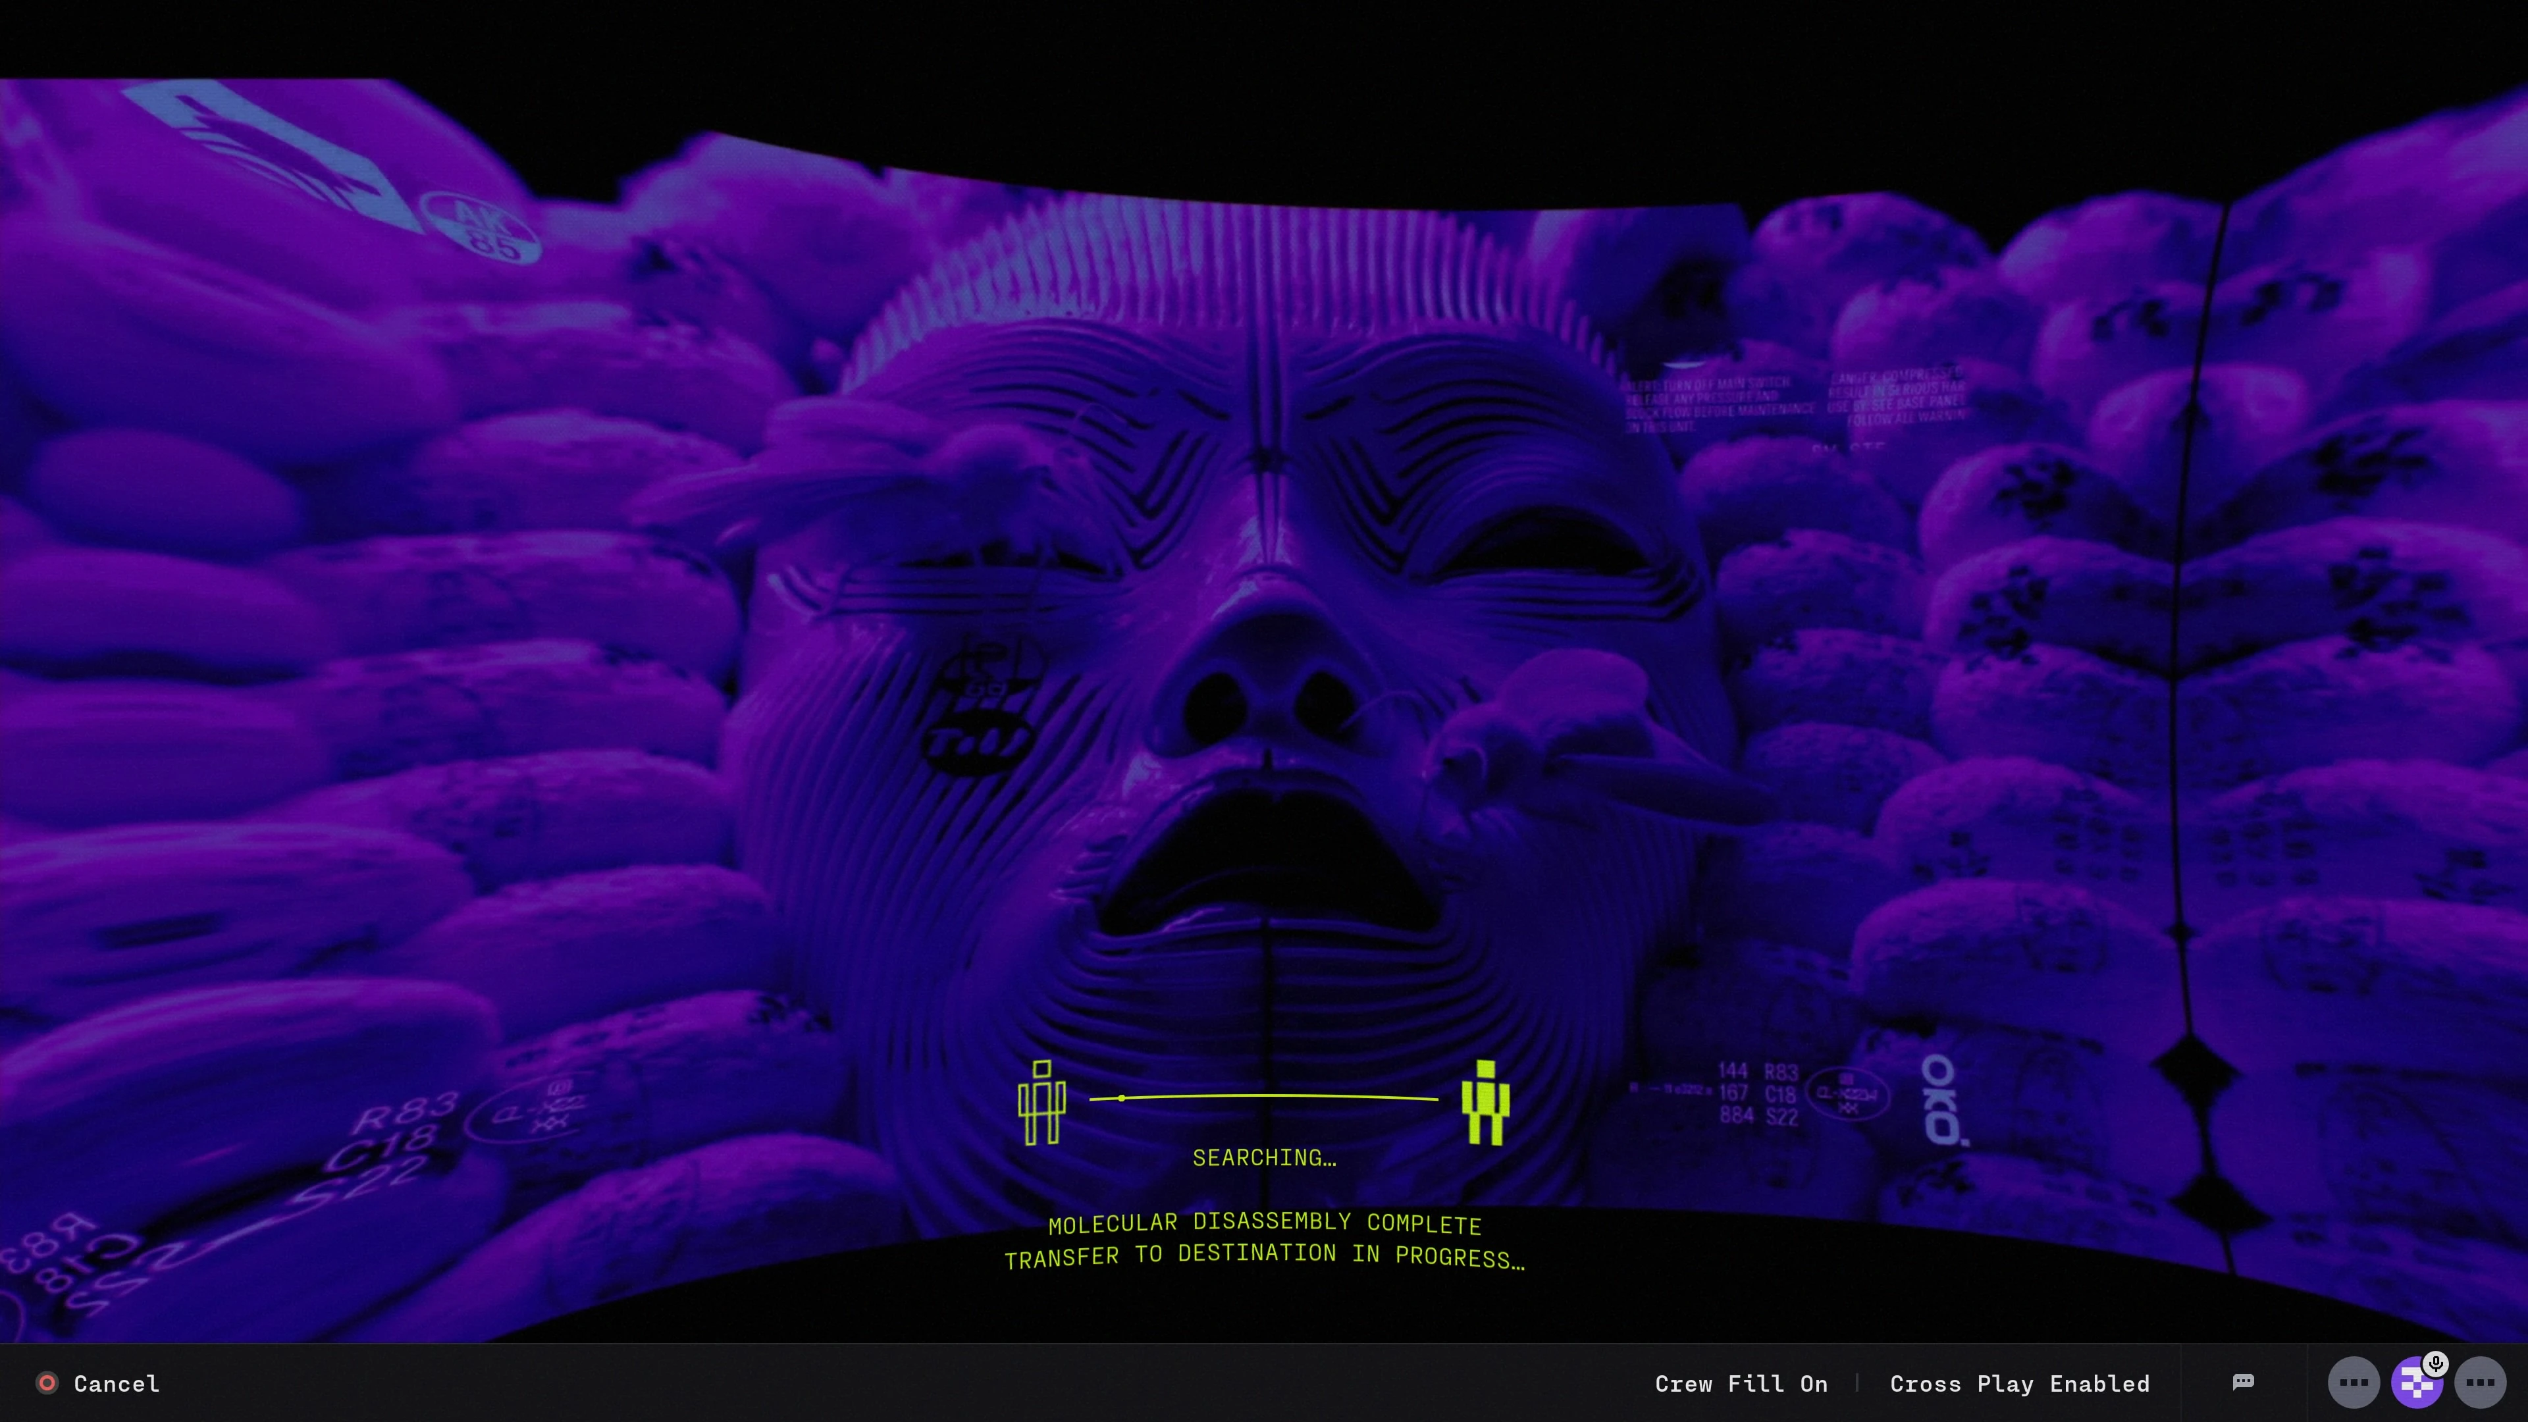2528x1422 pixels.
Task: Click the Transfer To Destination text line
Action: [1264, 1256]
